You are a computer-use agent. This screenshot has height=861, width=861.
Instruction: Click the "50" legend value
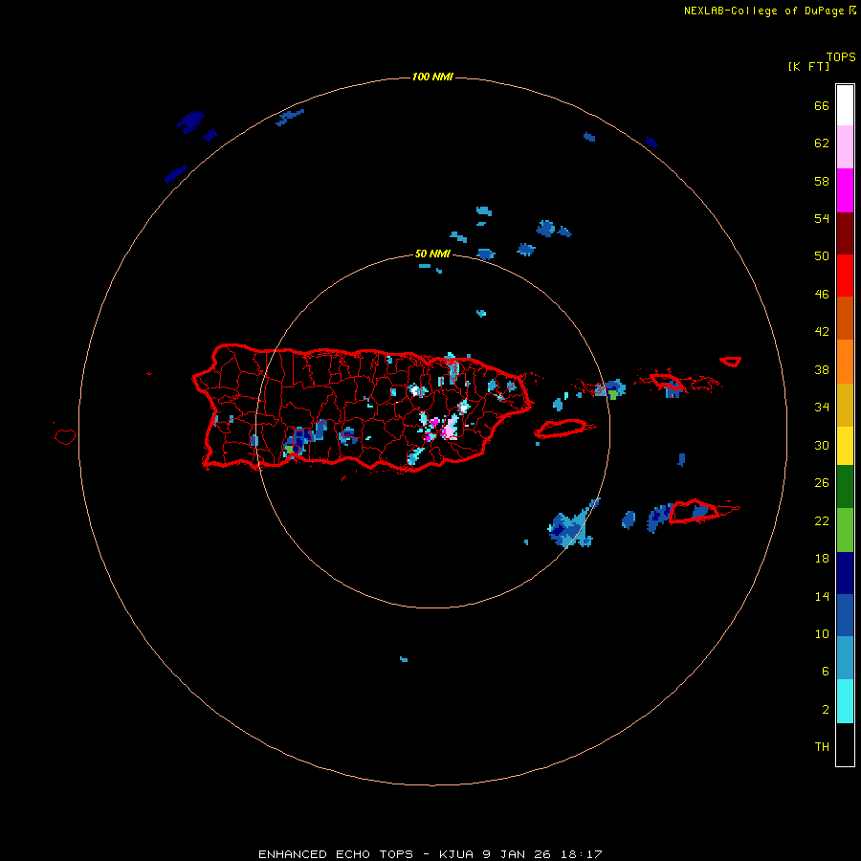pyautogui.click(x=822, y=256)
